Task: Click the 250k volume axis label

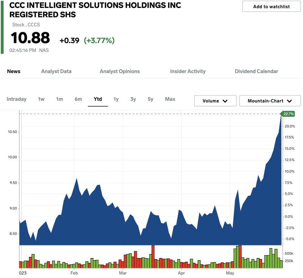Action: tap(289, 261)
